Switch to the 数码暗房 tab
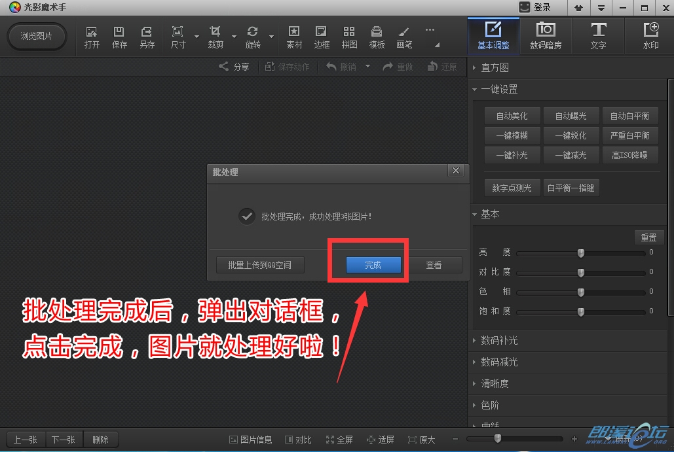Viewport: 674px width, 452px height. 546,35
